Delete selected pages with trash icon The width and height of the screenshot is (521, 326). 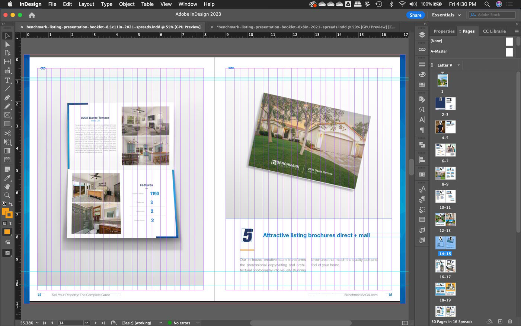tap(510, 322)
